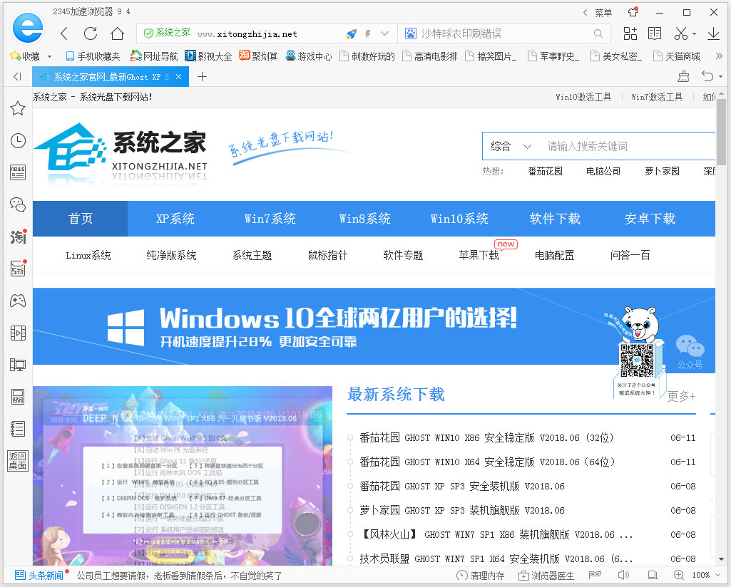Click the undo closed tab arrow icon

coord(707,76)
